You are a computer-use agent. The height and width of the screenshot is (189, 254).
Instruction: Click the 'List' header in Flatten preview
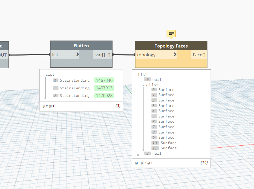click(x=50, y=74)
